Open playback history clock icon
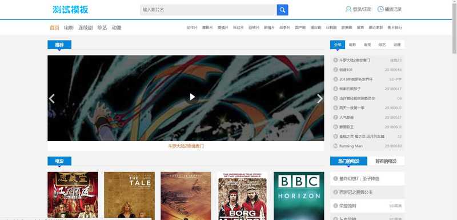This screenshot has height=220, width=457. point(380,9)
